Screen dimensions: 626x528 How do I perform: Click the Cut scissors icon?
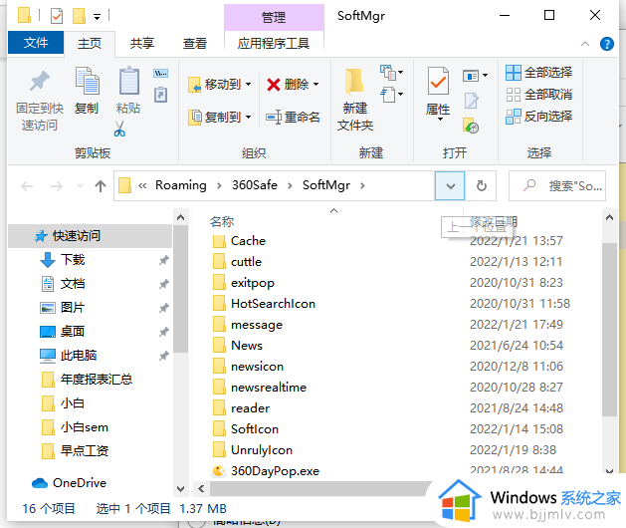point(119,129)
